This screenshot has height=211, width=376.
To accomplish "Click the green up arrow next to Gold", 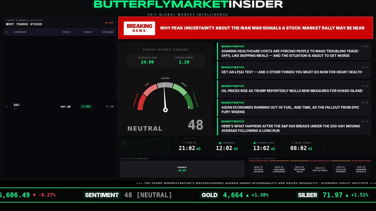I will tap(247, 195).
